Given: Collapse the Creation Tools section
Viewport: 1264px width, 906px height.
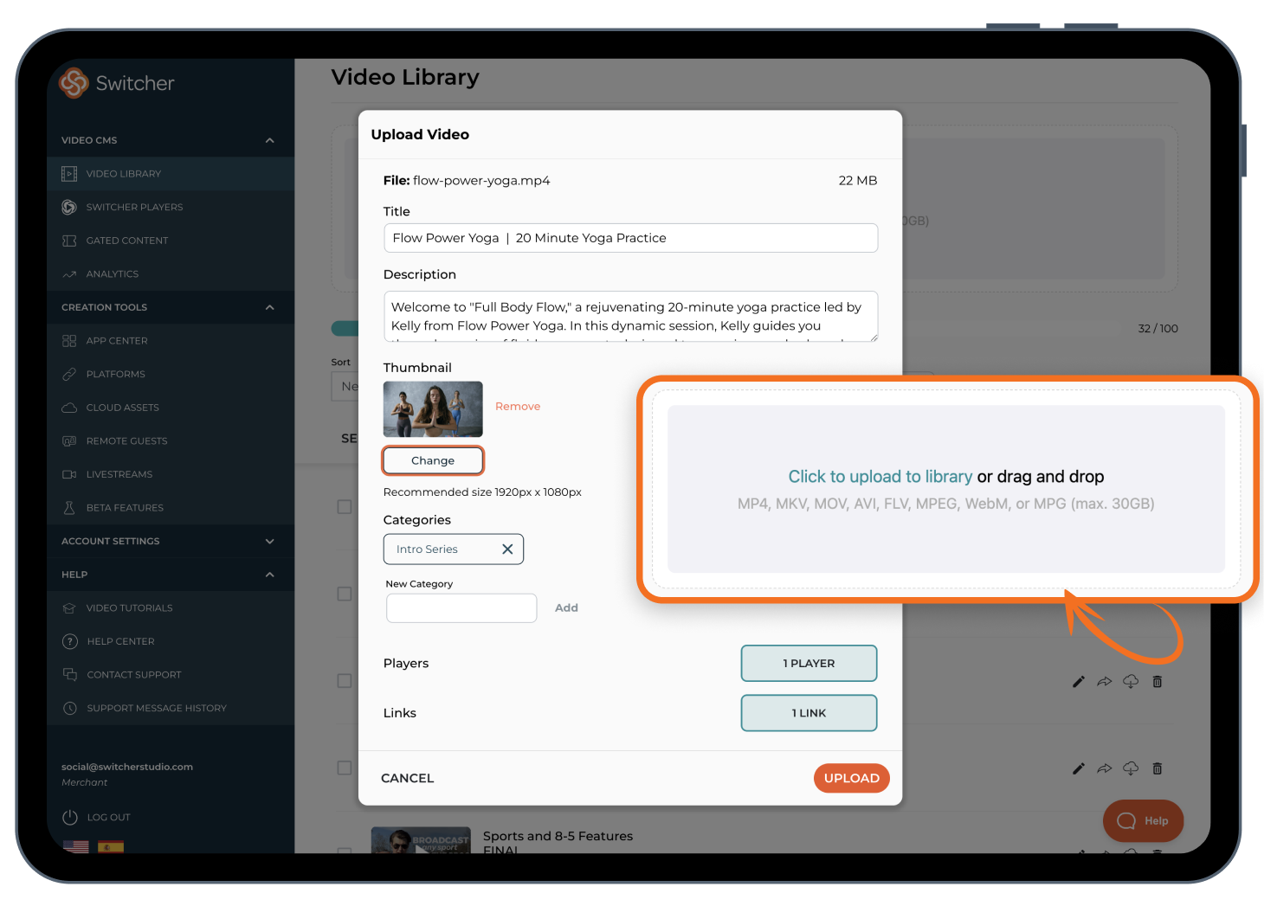Looking at the screenshot, I should [x=269, y=307].
